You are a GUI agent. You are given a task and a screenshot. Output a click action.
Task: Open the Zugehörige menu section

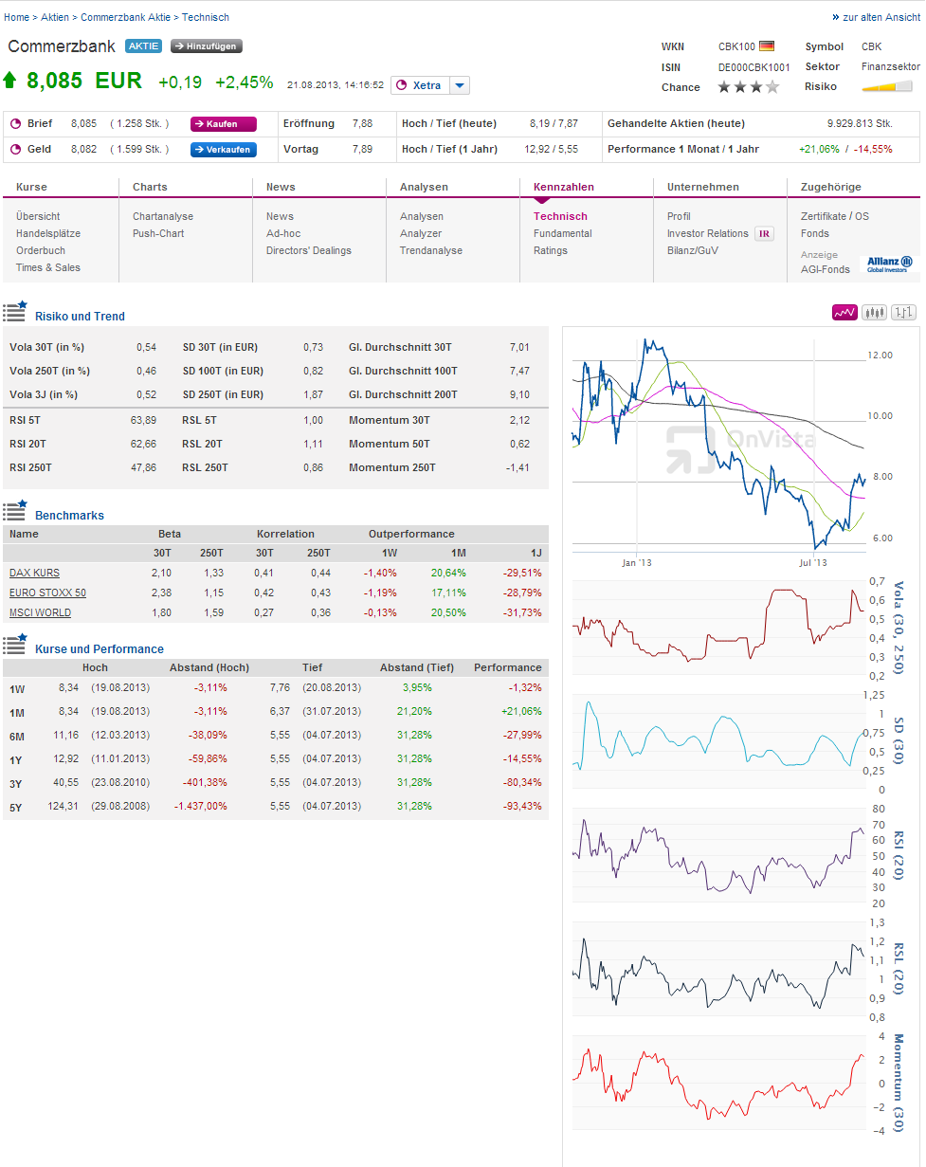click(831, 187)
